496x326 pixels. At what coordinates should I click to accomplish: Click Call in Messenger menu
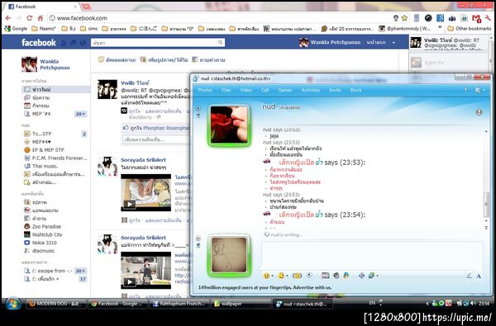265,90
